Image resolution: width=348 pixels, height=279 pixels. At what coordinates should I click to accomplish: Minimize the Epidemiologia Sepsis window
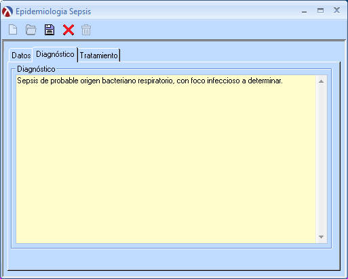pos(305,12)
